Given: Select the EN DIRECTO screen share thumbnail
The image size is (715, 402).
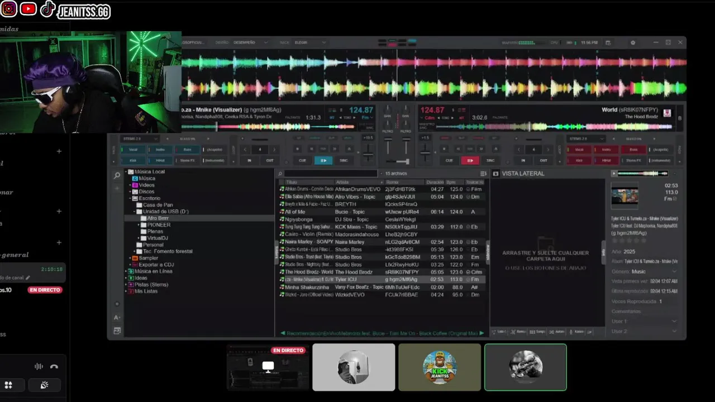Looking at the screenshot, I should (268, 367).
